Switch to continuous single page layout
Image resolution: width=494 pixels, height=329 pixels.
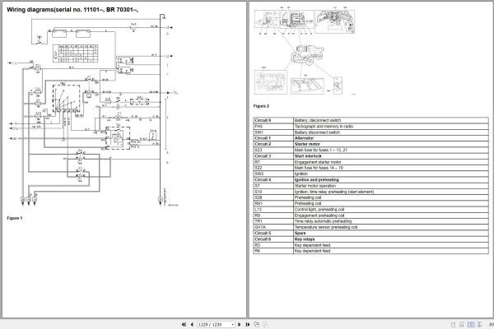pos(462,324)
